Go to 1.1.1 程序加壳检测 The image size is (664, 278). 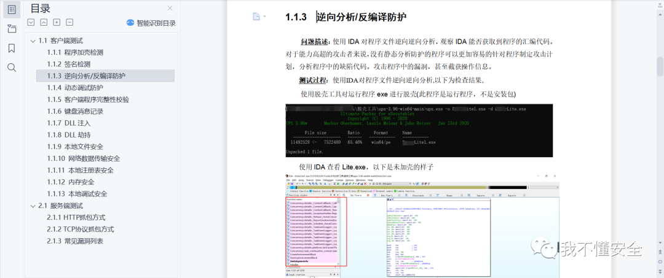tap(75, 53)
